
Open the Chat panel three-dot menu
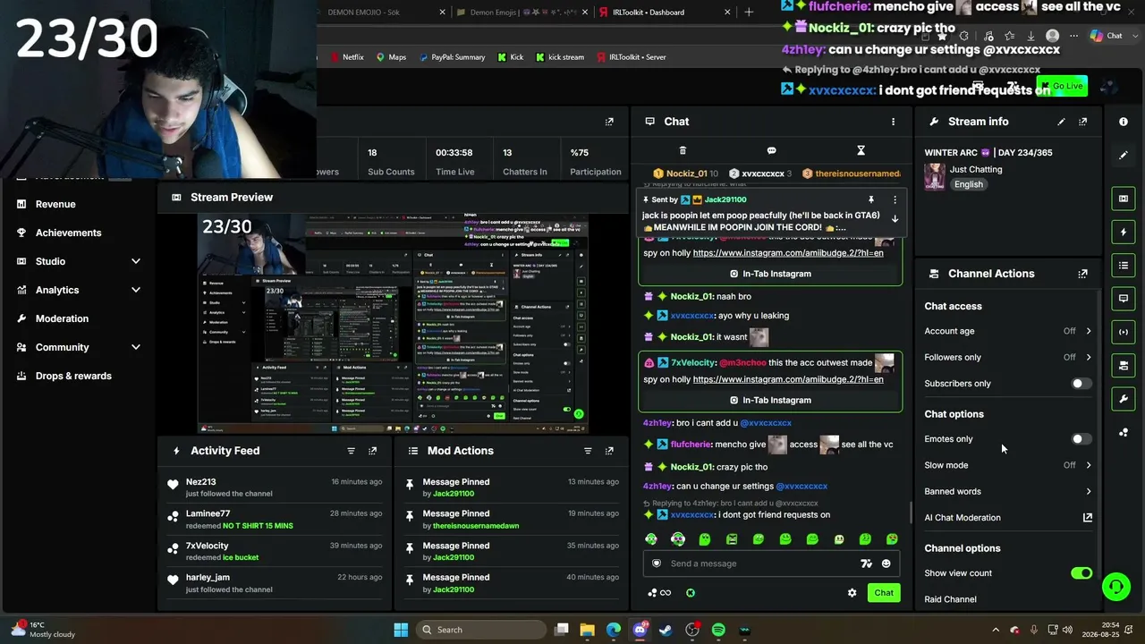(893, 122)
